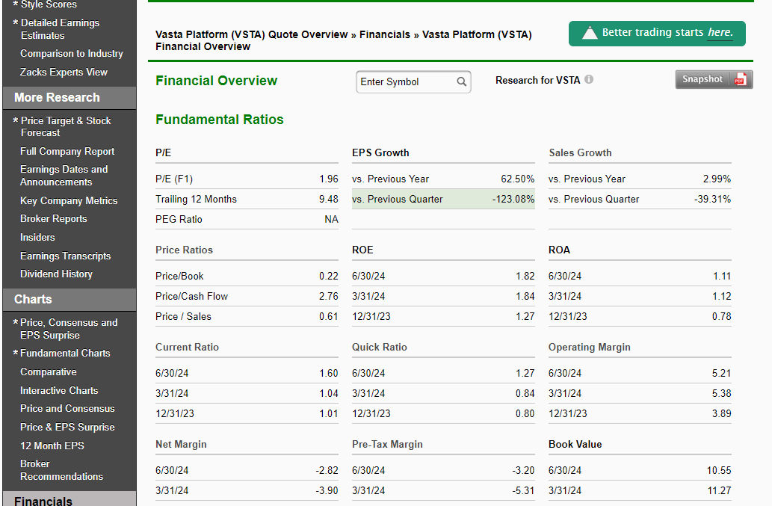Click the Price / Sales row label
This screenshot has width=772, height=506.
coord(183,316)
